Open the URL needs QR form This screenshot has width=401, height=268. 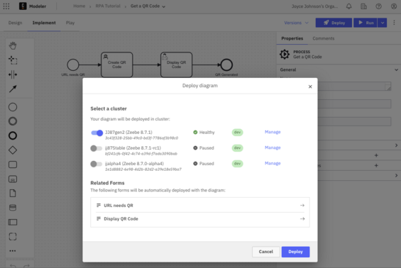(200, 206)
